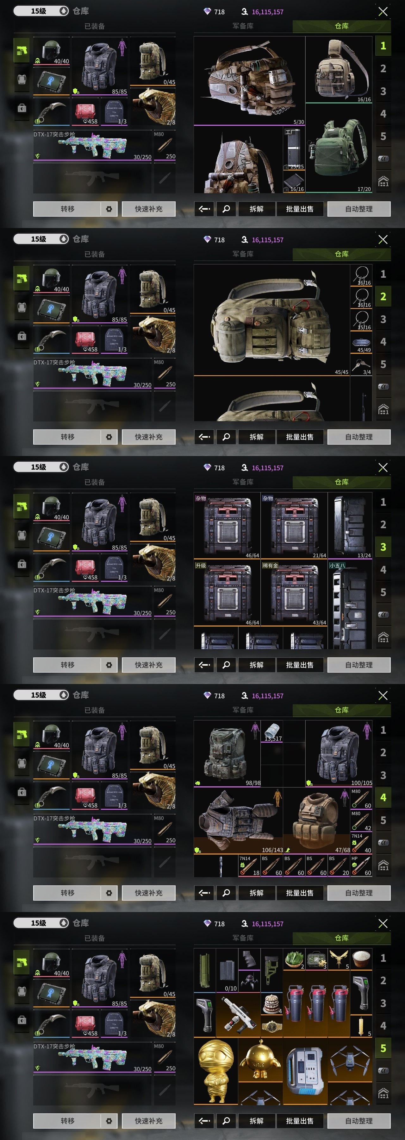405x1140 pixels.
Task: Select the large duffel bag showing 45/45
Action: pyautogui.click(x=271, y=320)
